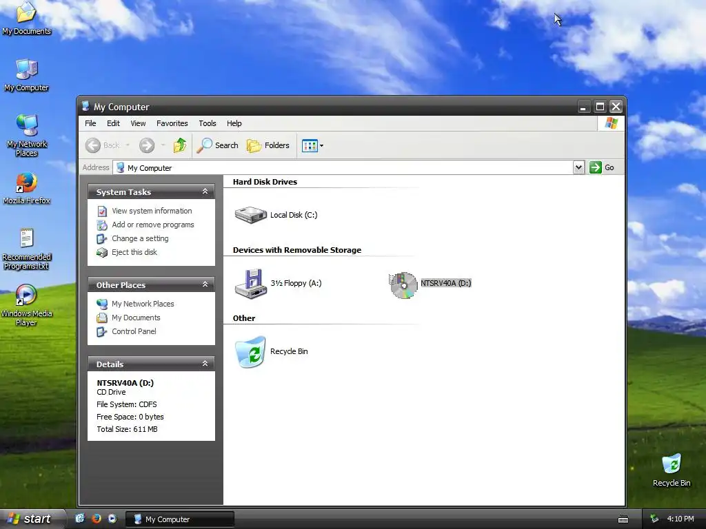Image resolution: width=706 pixels, height=529 pixels.
Task: Open Views dropdown arrow
Action: [x=321, y=146]
